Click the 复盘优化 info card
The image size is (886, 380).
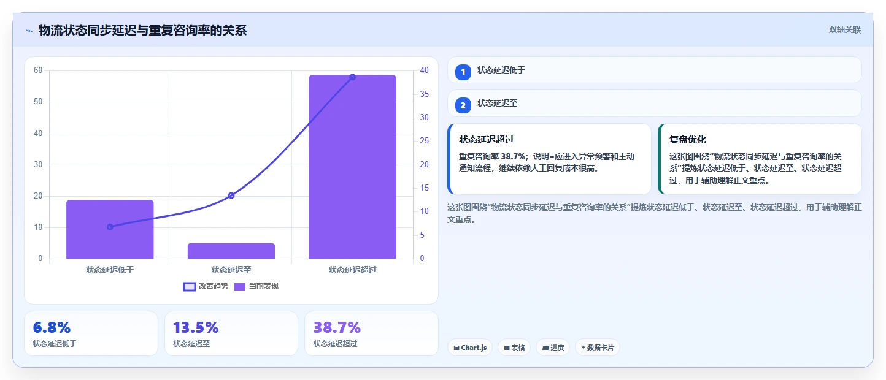[760, 159]
